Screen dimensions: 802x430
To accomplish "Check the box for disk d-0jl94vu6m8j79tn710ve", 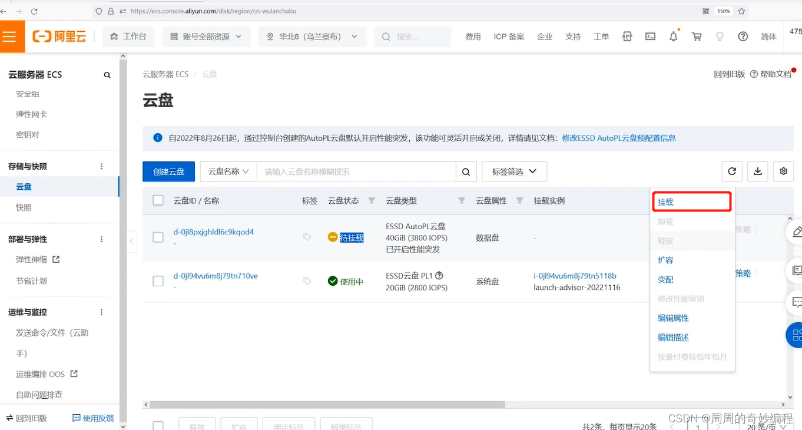I will tap(158, 281).
